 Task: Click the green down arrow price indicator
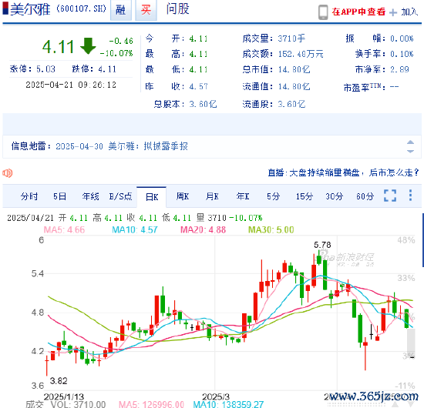coord(88,46)
